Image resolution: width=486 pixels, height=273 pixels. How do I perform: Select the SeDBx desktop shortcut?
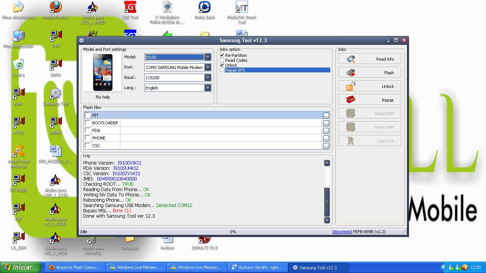click(56, 126)
